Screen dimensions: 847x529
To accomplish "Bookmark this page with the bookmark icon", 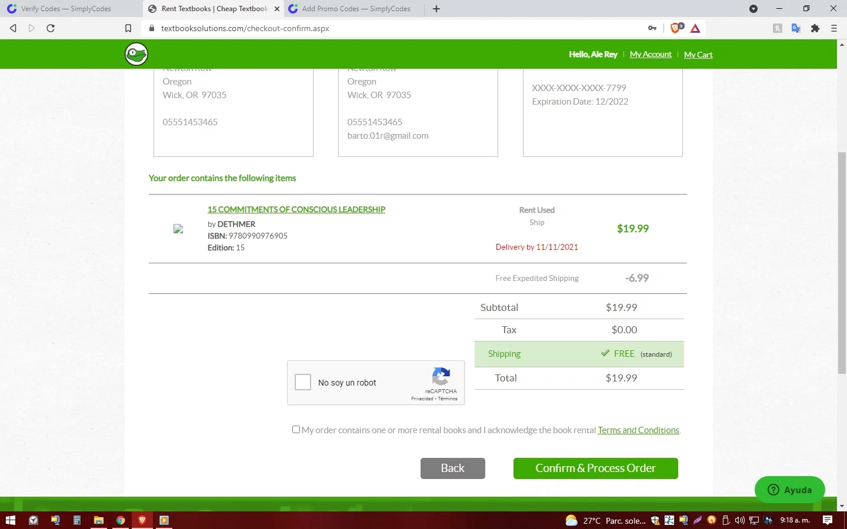I will 128,28.
